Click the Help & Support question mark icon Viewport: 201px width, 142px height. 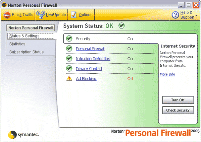pyautogui.click(x=175, y=15)
